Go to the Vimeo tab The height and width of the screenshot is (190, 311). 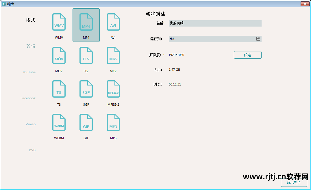[x=31, y=124]
